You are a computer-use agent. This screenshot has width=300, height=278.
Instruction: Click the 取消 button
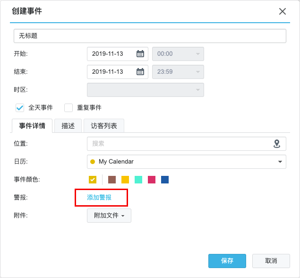click(271, 261)
